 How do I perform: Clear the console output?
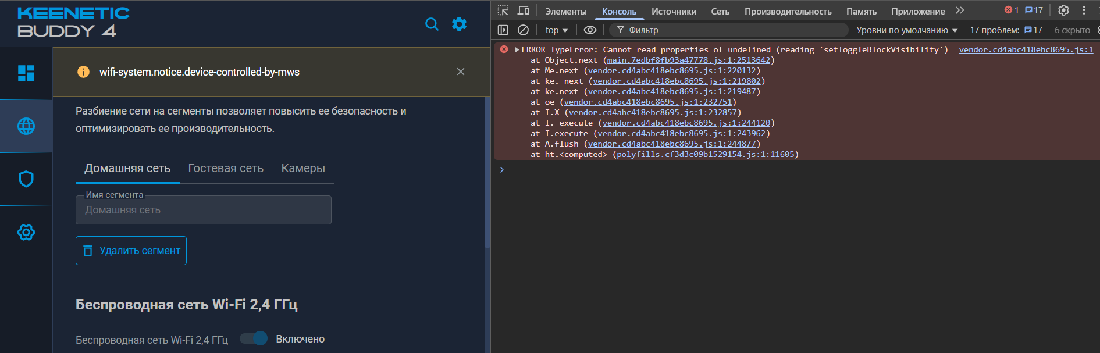coord(524,30)
